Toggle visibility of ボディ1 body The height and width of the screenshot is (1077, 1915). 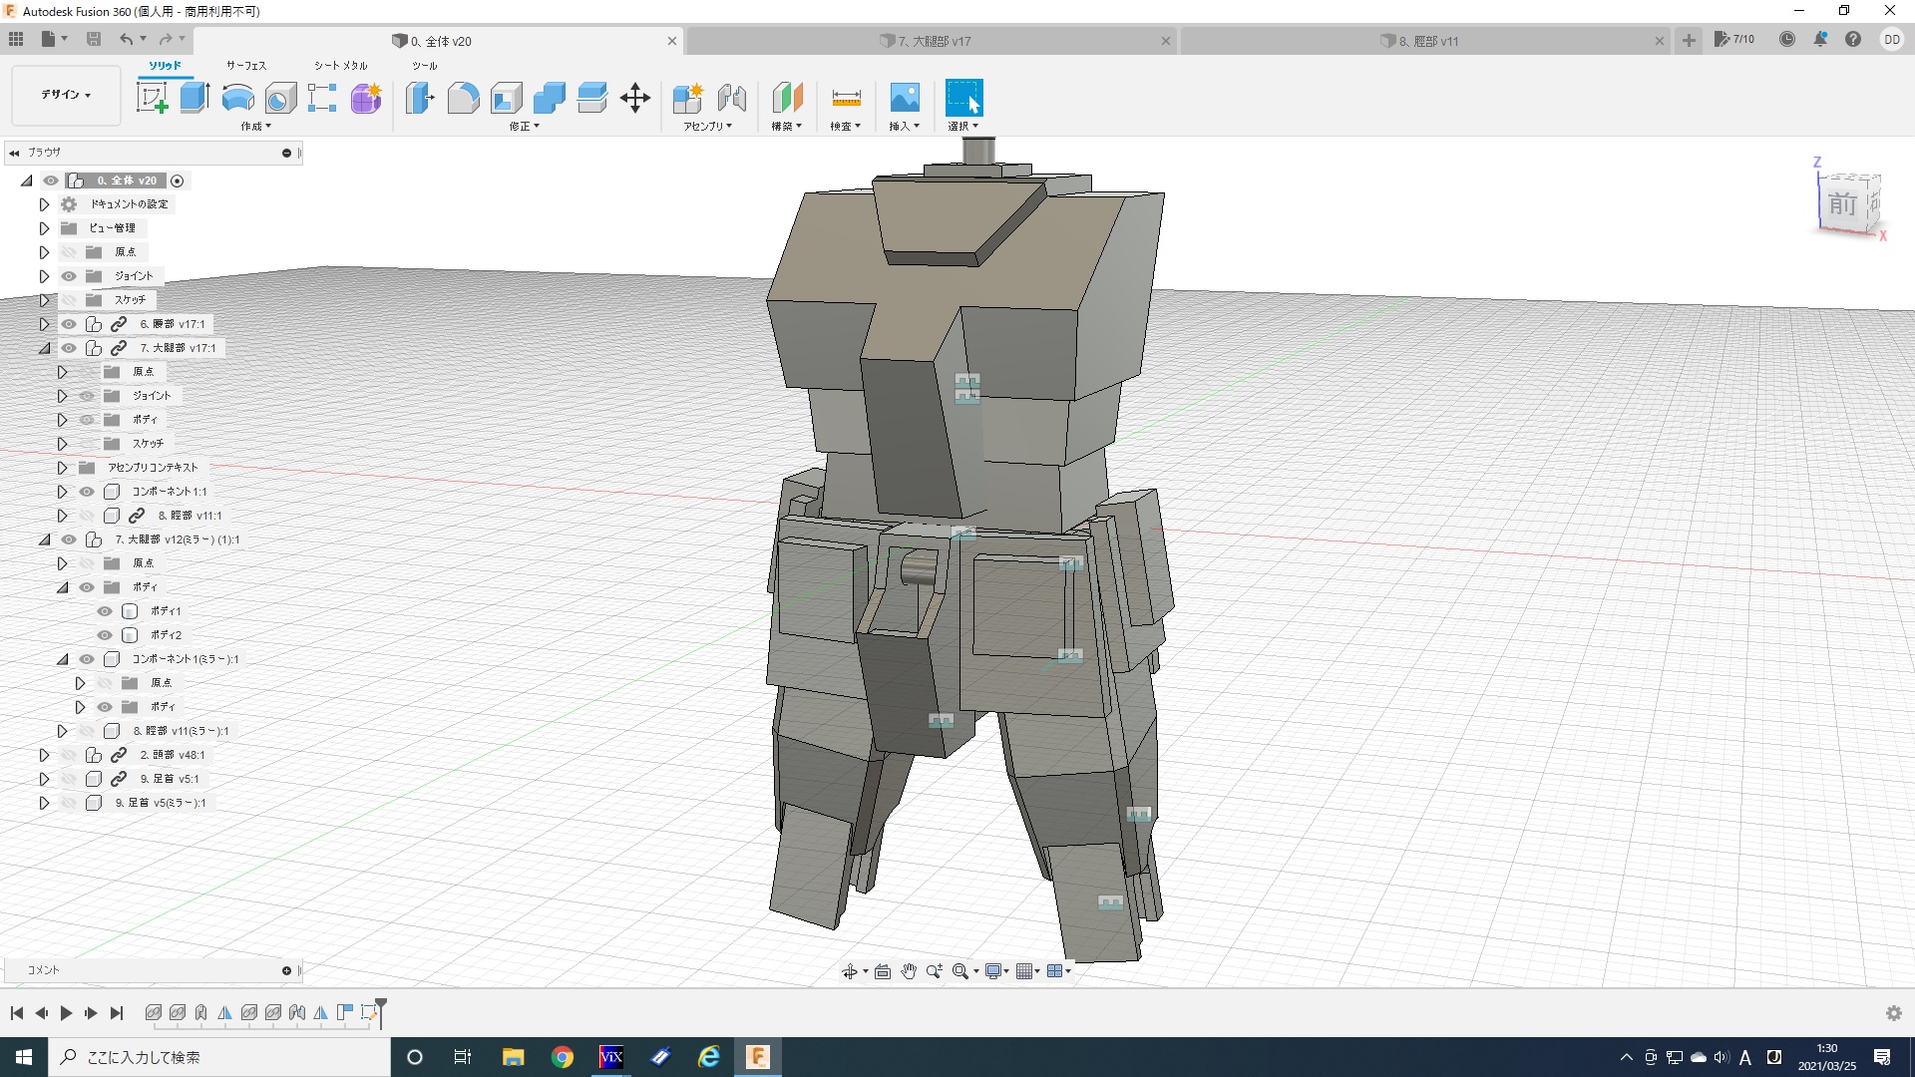pos(105,611)
